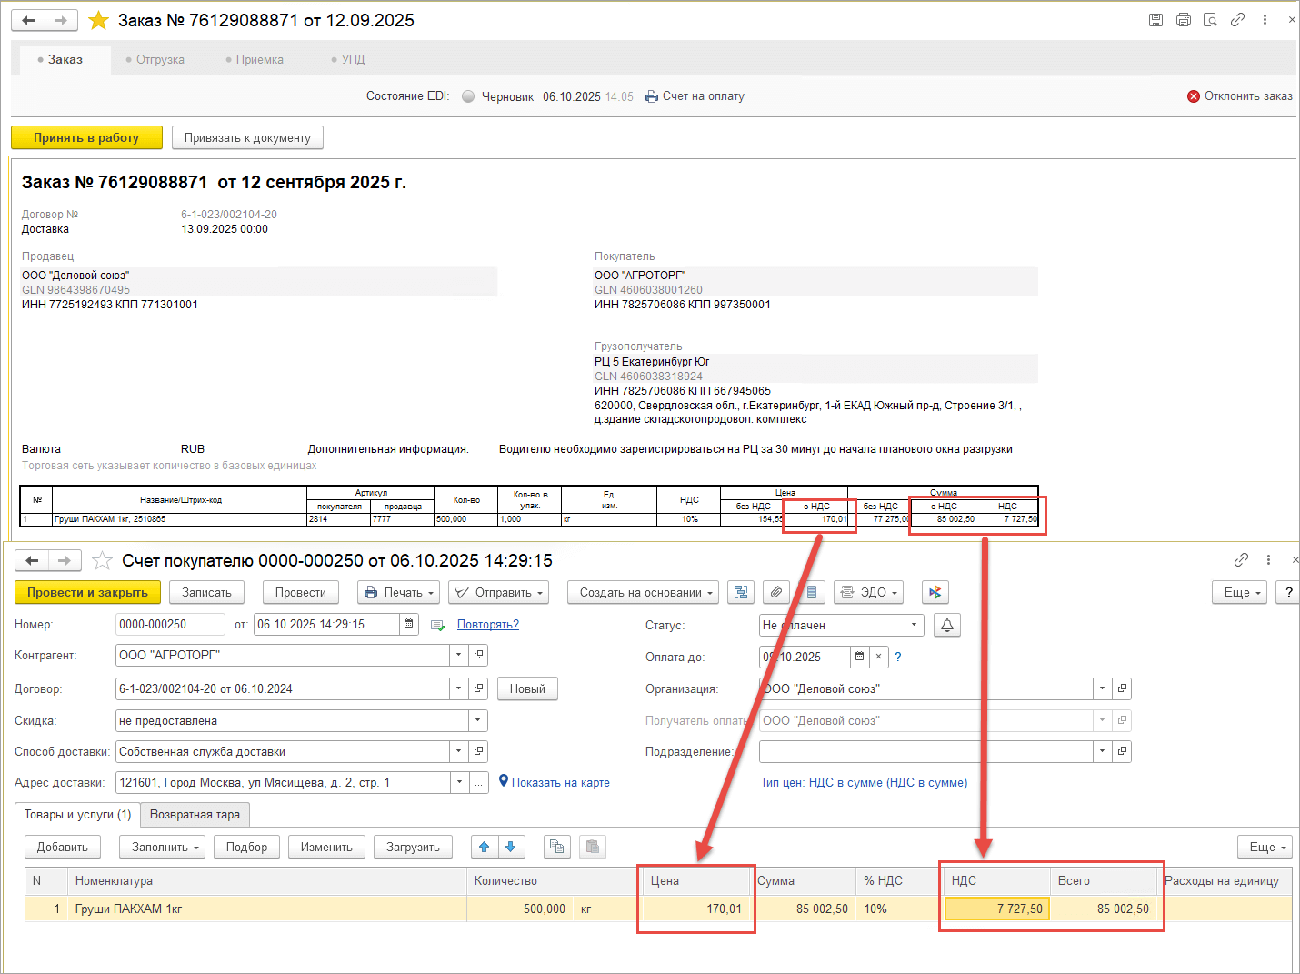This screenshot has height=974, width=1300.
Task: Move row down with blue down arrow
Action: (x=510, y=847)
